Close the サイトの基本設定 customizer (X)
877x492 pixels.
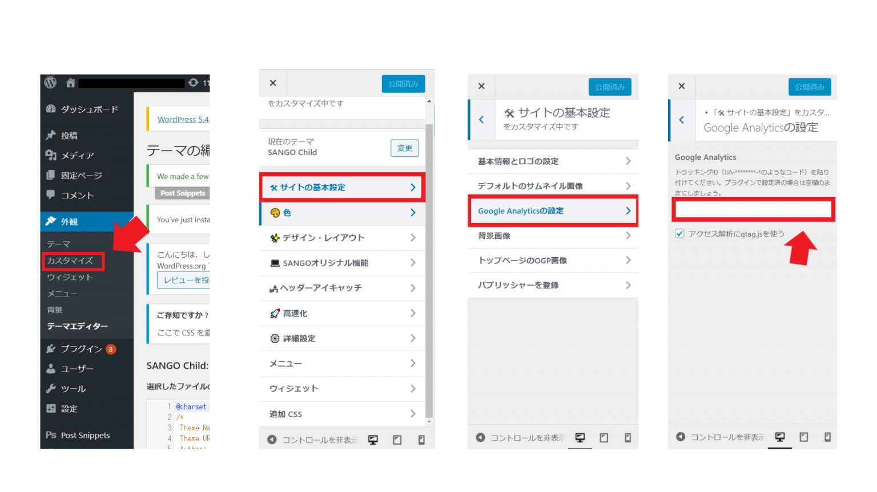481,86
